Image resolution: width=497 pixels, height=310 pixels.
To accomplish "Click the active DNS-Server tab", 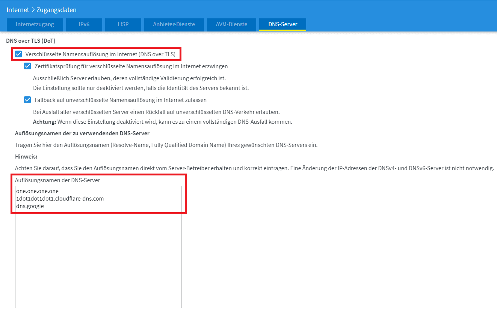I will pos(282,24).
